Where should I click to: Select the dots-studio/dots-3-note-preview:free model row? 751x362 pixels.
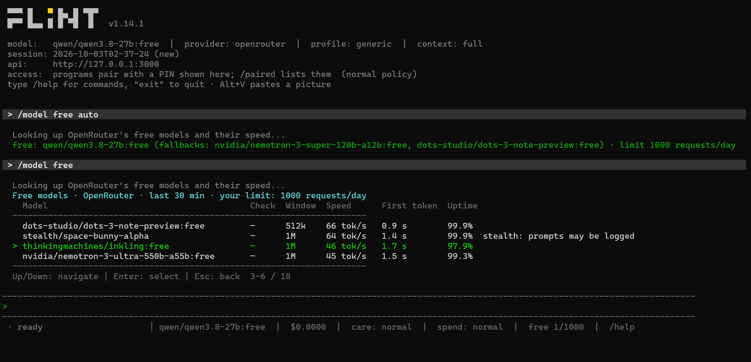click(x=247, y=226)
